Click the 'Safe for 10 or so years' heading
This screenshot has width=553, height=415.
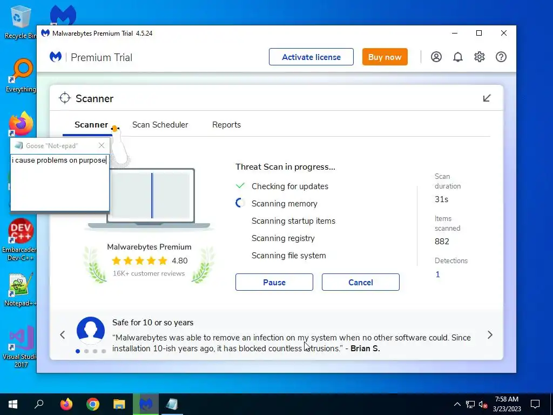153,323
